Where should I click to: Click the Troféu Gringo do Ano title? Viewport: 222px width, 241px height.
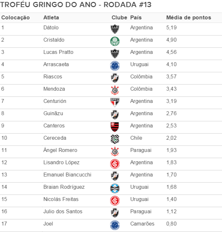click(76, 5)
